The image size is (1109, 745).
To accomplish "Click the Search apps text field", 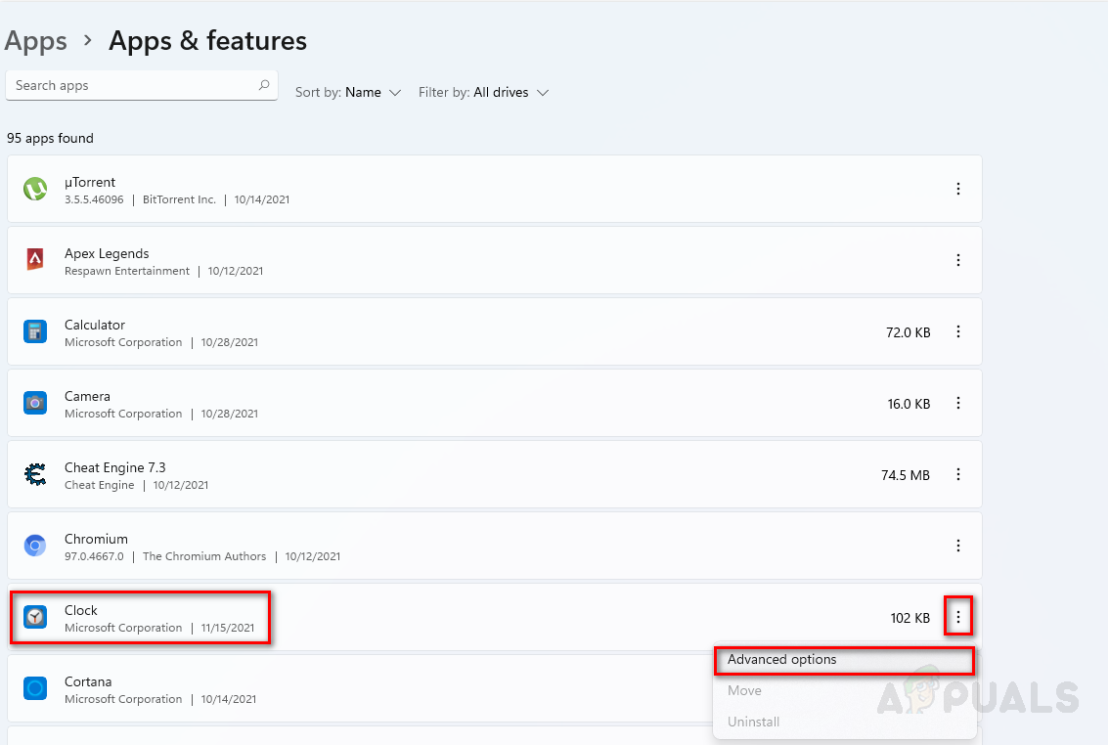I will point(132,86).
